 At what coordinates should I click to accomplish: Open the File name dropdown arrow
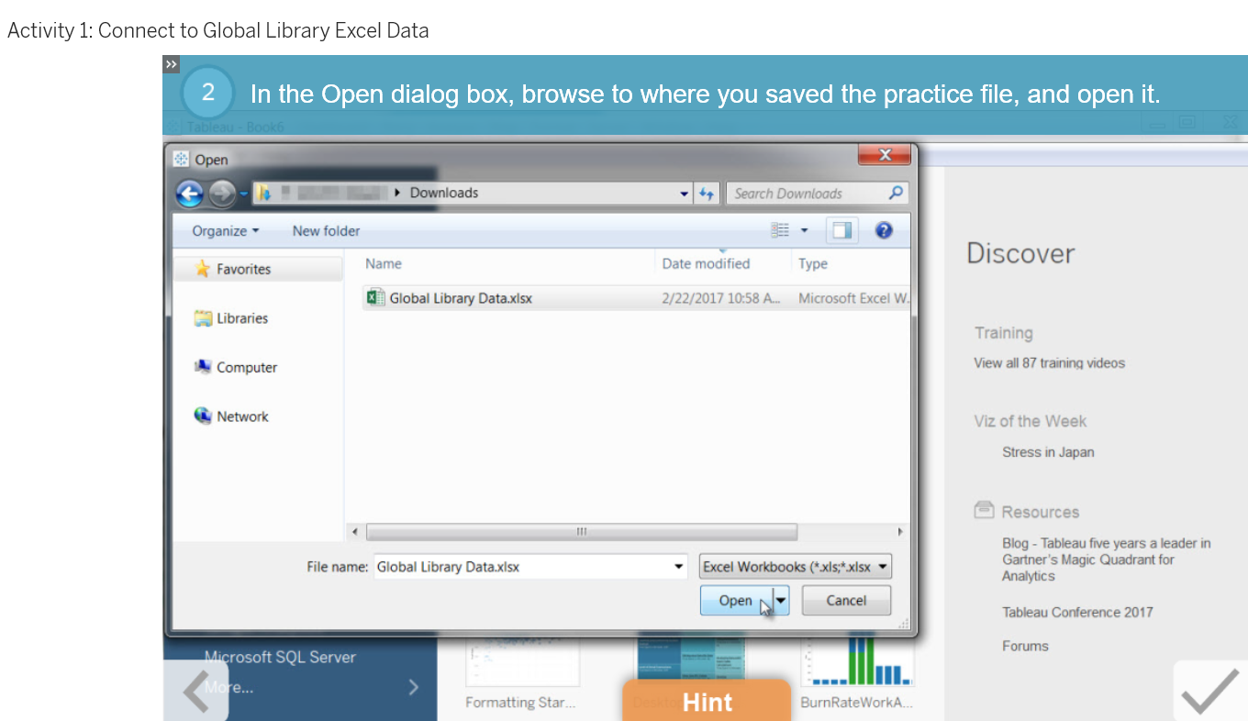(679, 567)
